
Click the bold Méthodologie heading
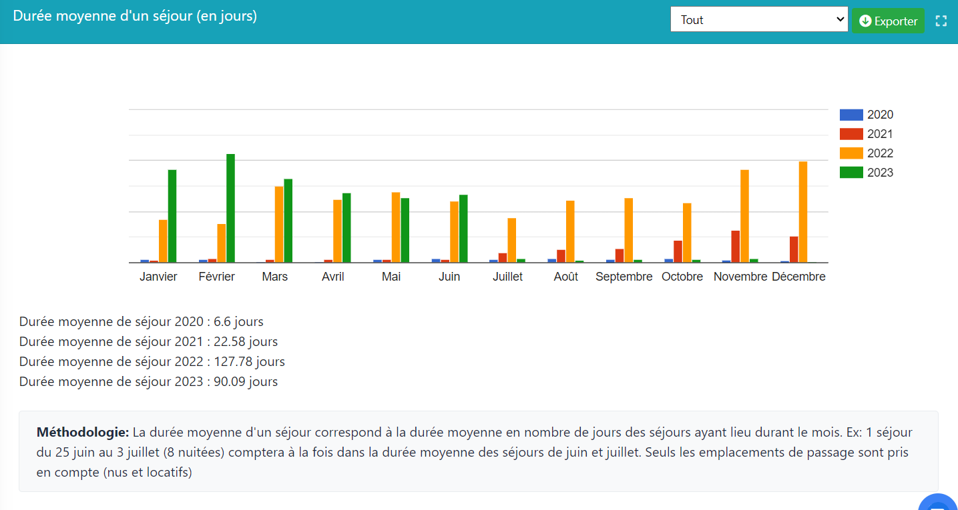(x=82, y=432)
